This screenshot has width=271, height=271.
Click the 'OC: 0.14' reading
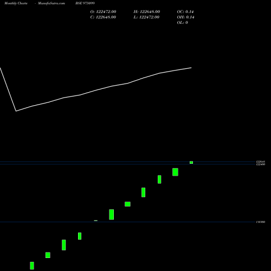(185, 12)
